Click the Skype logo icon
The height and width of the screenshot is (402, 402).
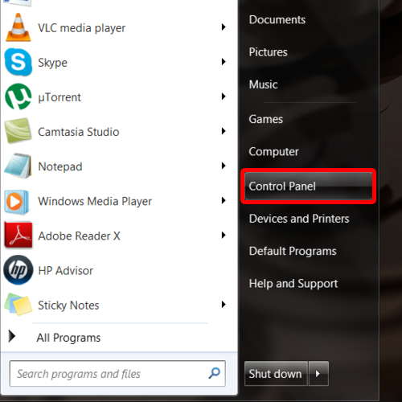pos(18,62)
